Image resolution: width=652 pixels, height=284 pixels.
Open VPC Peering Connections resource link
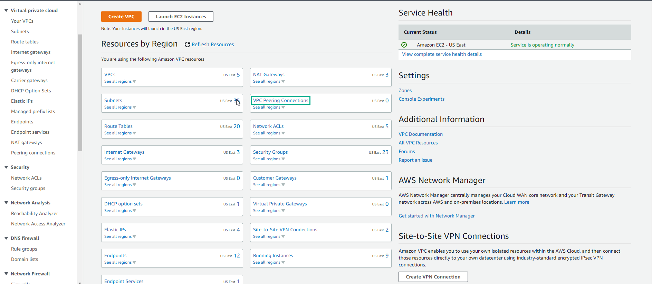click(x=281, y=100)
